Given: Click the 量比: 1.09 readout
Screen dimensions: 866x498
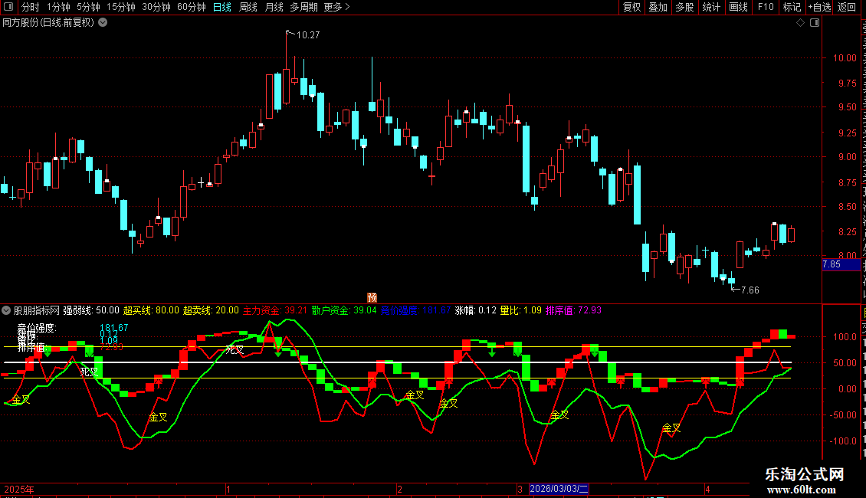Looking at the screenshot, I should tap(521, 311).
